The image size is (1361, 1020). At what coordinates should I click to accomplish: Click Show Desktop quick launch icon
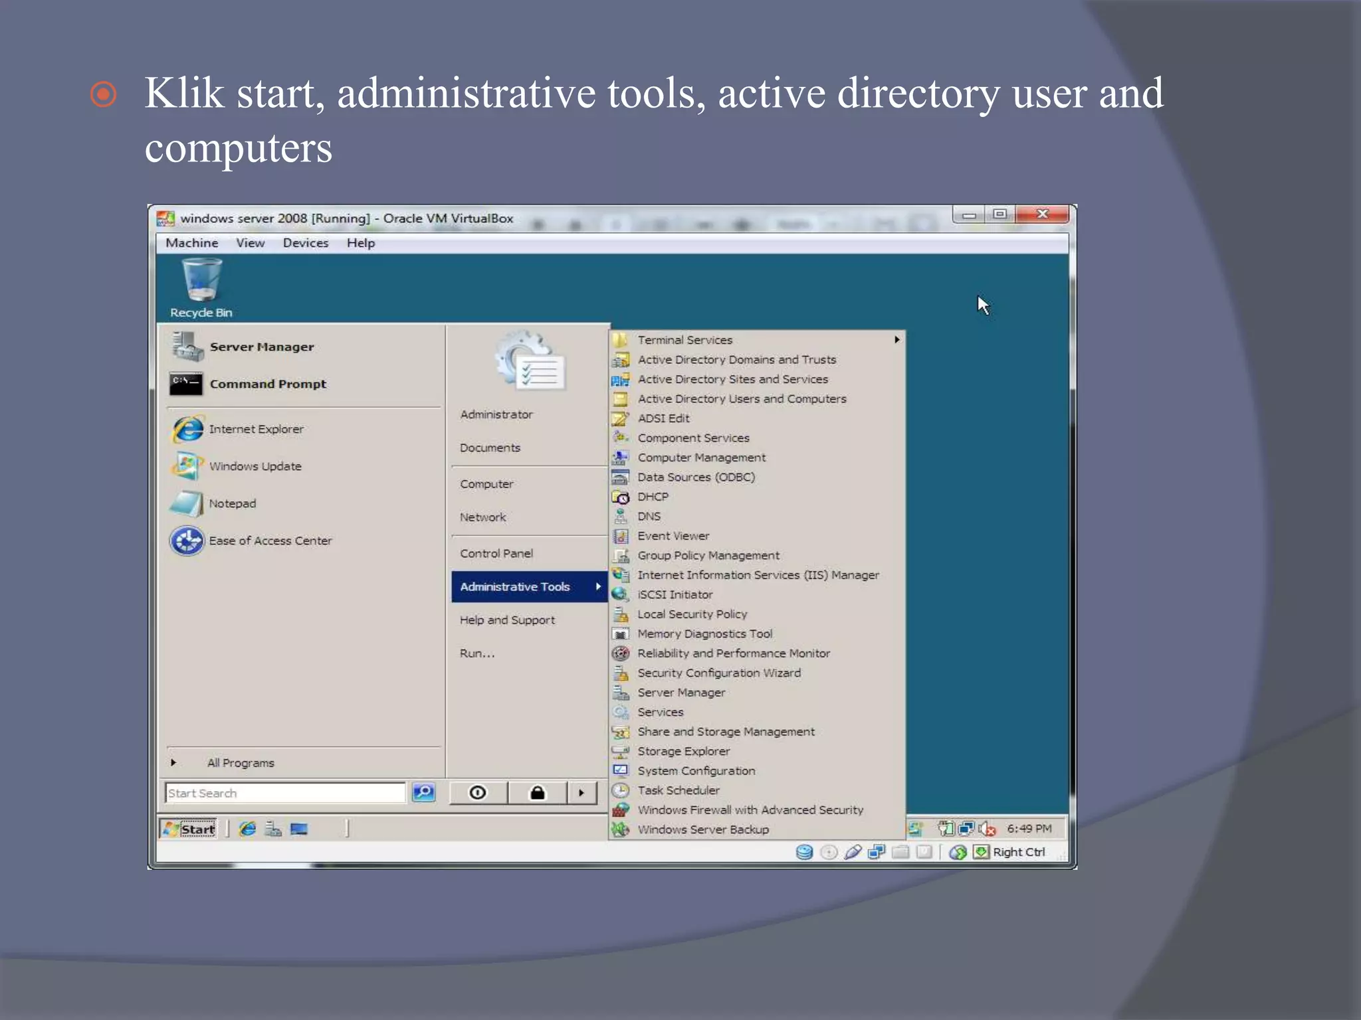(299, 829)
